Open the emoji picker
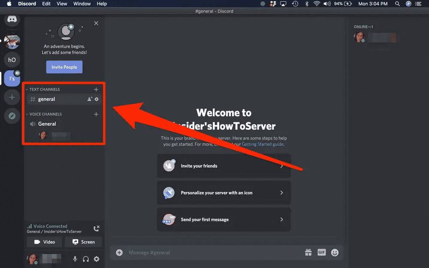Screen dimensions: 429x268 [x=334, y=252]
